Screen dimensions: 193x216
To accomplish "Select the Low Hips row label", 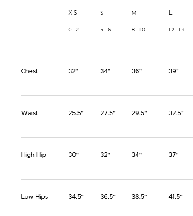I will 35,197.
